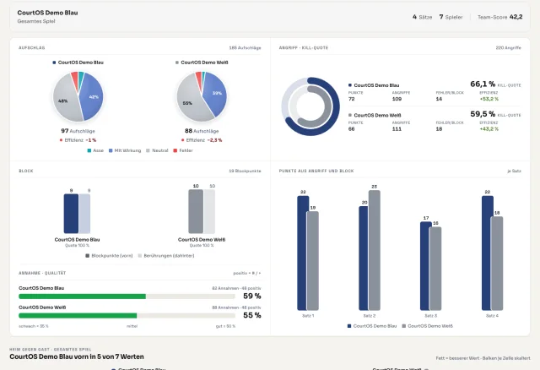Click the je Satz label
The width and height of the screenshot is (540, 370).
tap(514, 171)
